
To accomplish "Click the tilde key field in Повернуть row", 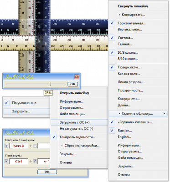I will click(x=44, y=162).
